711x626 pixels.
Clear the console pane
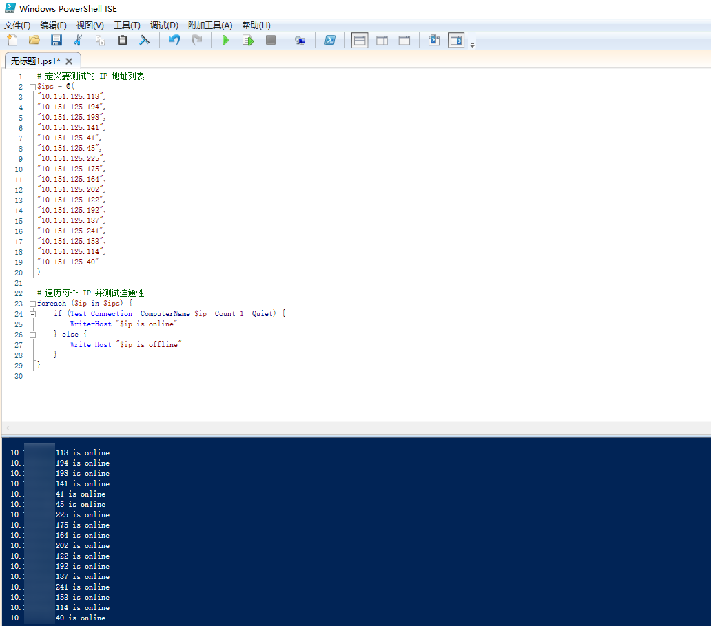coord(144,41)
